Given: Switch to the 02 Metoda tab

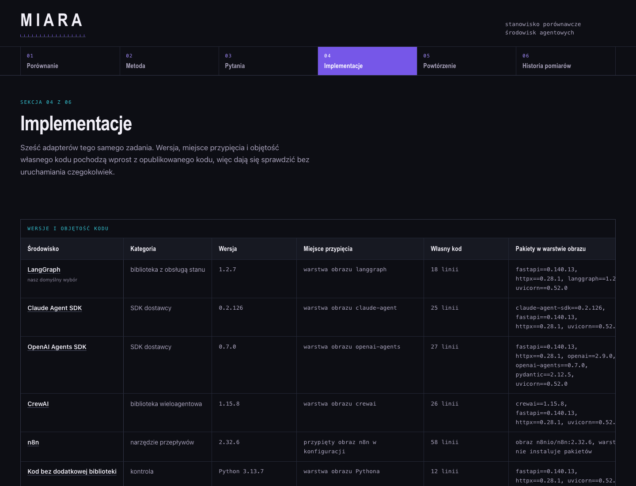Looking at the screenshot, I should coord(169,61).
